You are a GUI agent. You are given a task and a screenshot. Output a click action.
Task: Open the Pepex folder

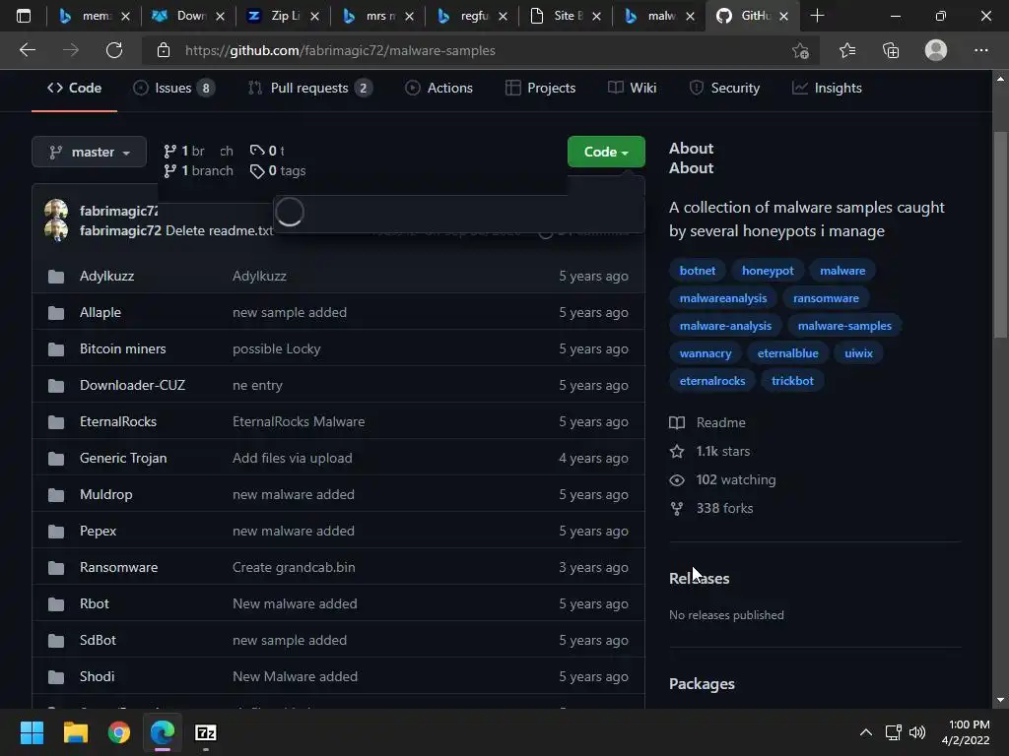tap(98, 531)
